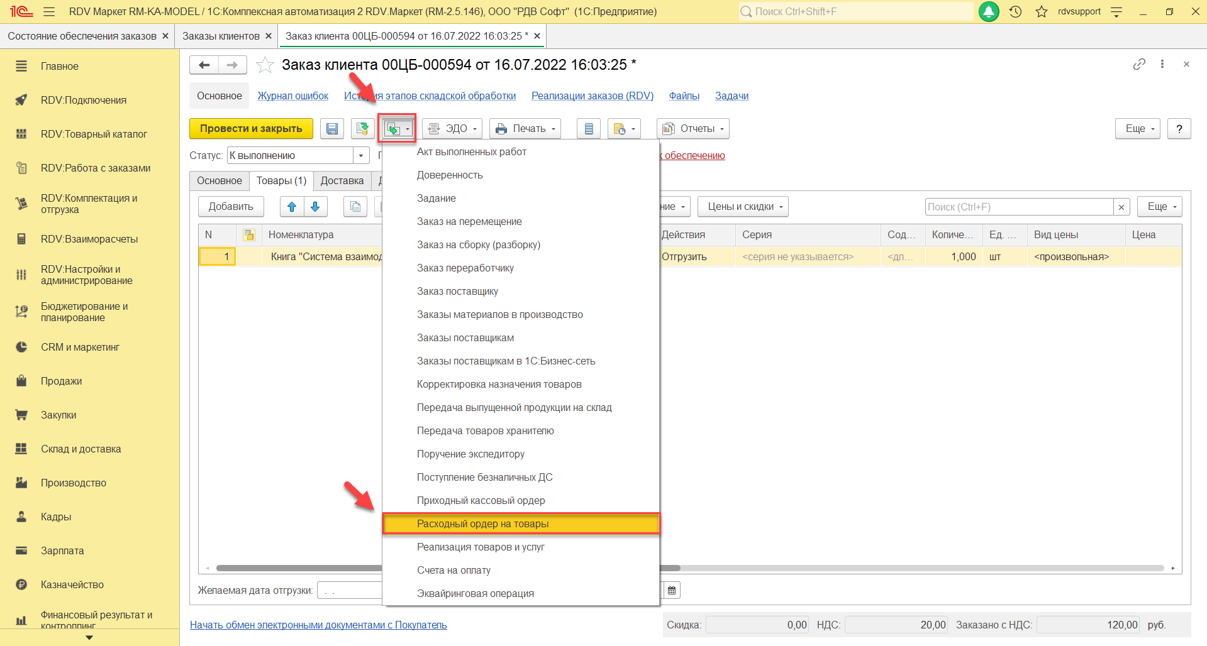Navigate back with the left arrow
The height and width of the screenshot is (646, 1207).
point(204,65)
